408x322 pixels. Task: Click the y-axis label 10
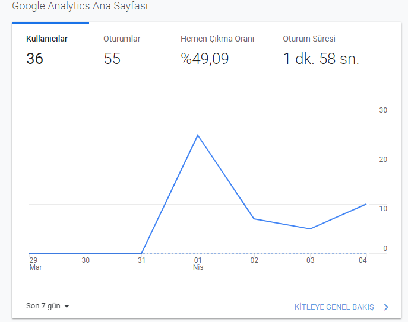click(x=383, y=208)
